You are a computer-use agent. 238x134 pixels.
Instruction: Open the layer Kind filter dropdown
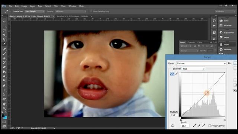click(186, 46)
